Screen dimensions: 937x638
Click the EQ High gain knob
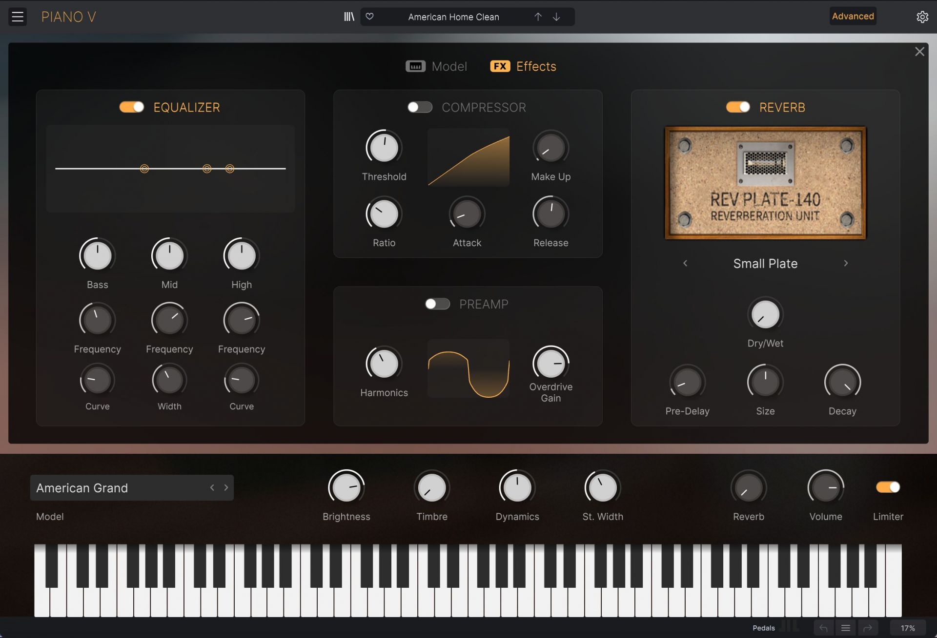click(242, 255)
